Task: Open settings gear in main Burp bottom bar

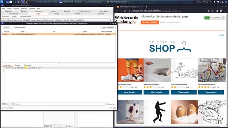Action: click(48, 126)
